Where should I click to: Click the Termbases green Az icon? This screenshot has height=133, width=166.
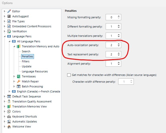click(x=19, y=76)
